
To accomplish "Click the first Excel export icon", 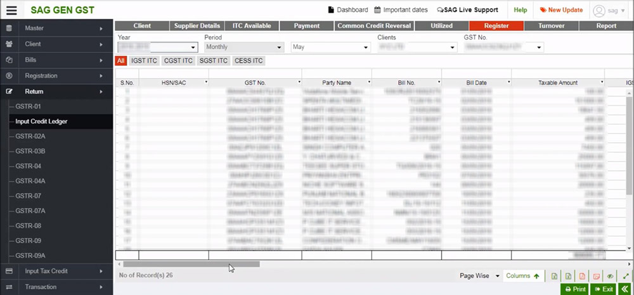I will [554, 276].
